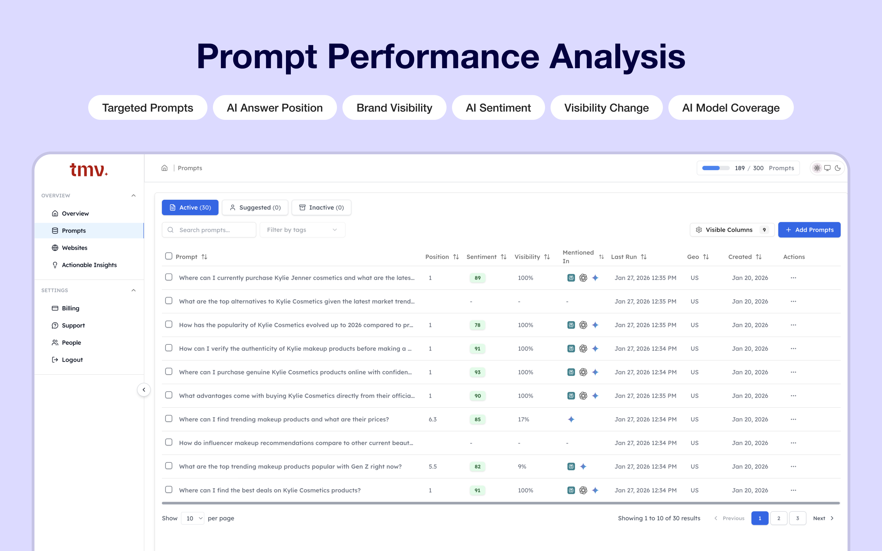Select the system theme monitor icon

pyautogui.click(x=827, y=168)
